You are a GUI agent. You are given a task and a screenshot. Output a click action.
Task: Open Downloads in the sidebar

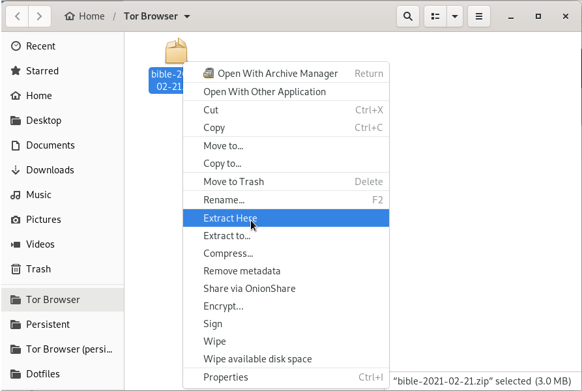[50, 170]
